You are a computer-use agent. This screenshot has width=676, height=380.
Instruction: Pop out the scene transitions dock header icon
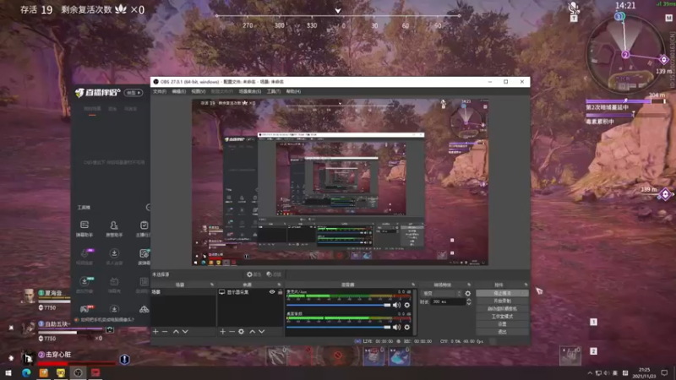coord(469,285)
